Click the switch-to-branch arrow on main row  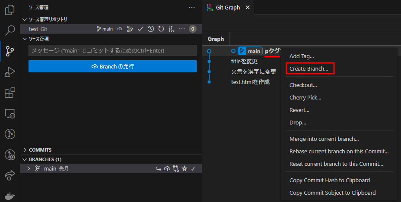pyautogui.click(x=158, y=168)
